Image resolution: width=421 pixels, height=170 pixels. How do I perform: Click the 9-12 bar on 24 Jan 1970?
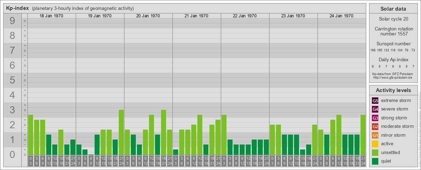(339, 135)
